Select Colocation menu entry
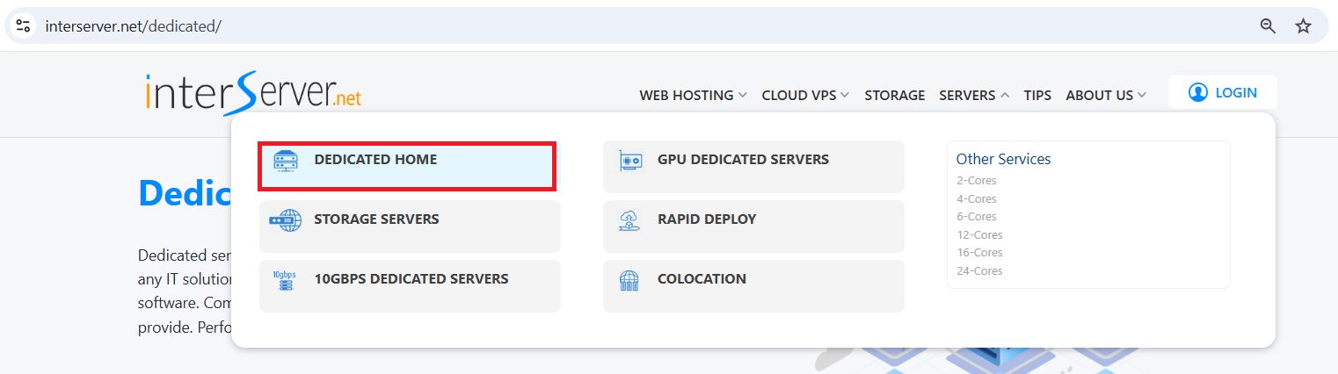 (753, 286)
